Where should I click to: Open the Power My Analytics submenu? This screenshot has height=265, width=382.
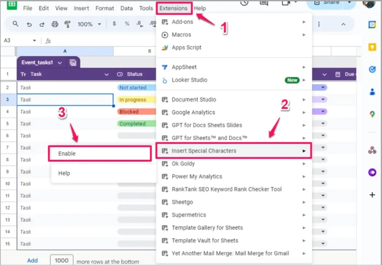pos(234,176)
